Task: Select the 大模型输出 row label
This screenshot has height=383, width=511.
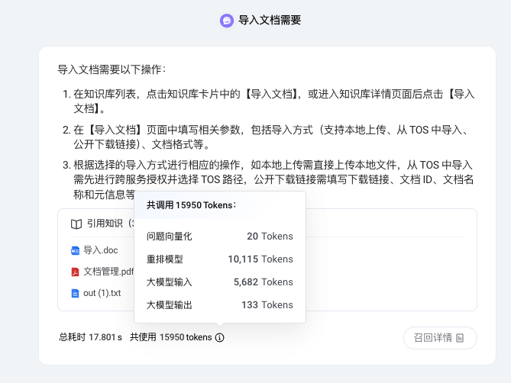Action: point(169,305)
